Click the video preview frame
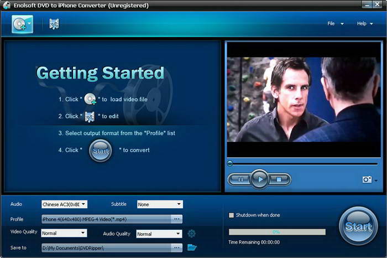 304,100
